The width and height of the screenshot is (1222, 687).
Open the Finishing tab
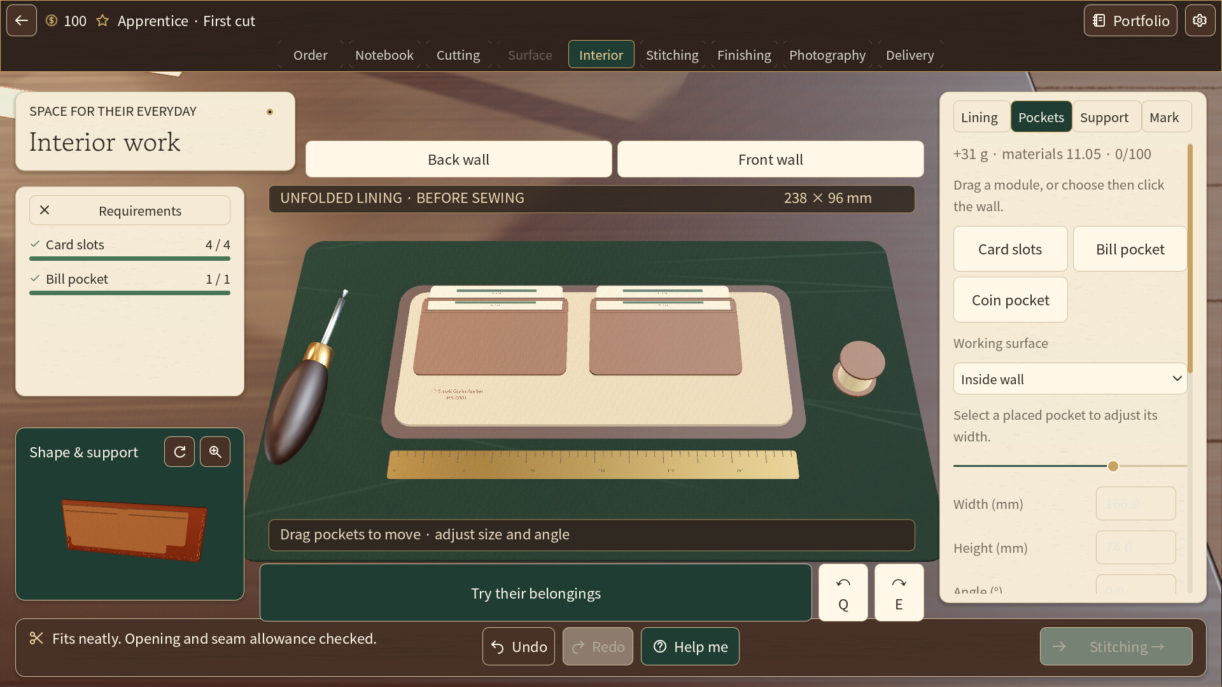pos(744,55)
